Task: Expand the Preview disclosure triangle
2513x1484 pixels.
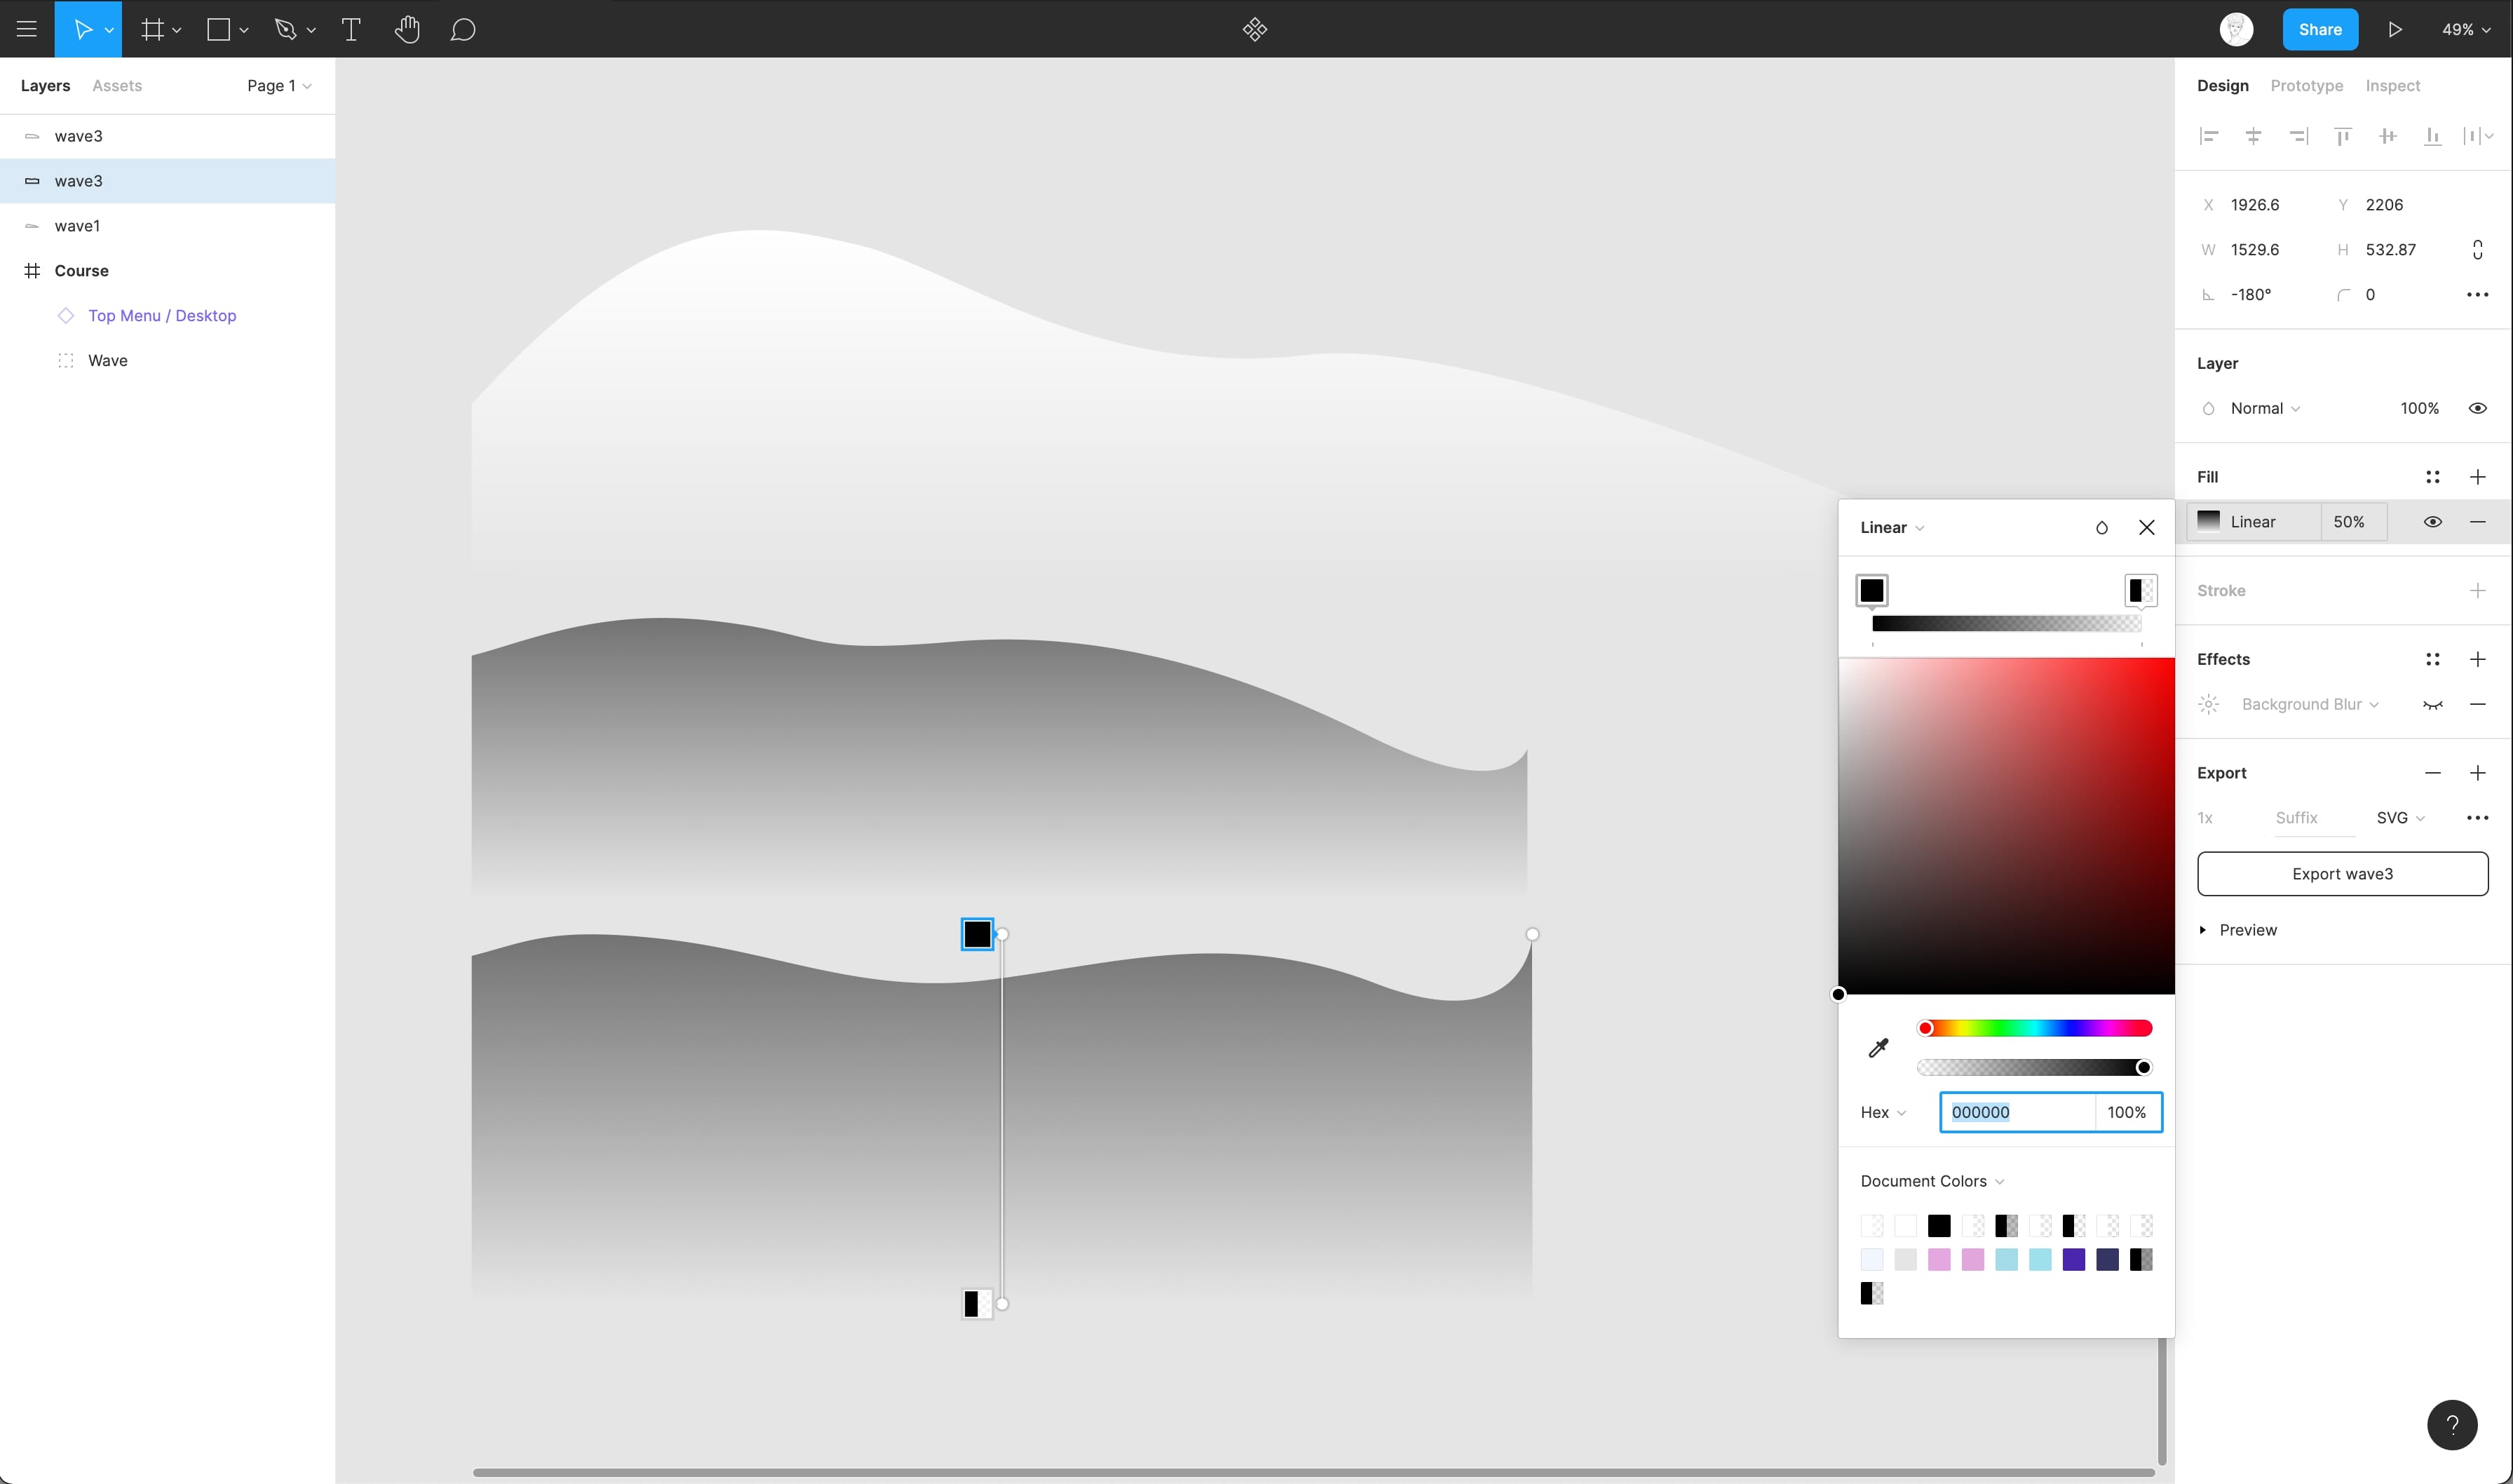Action: [x=2203, y=930]
